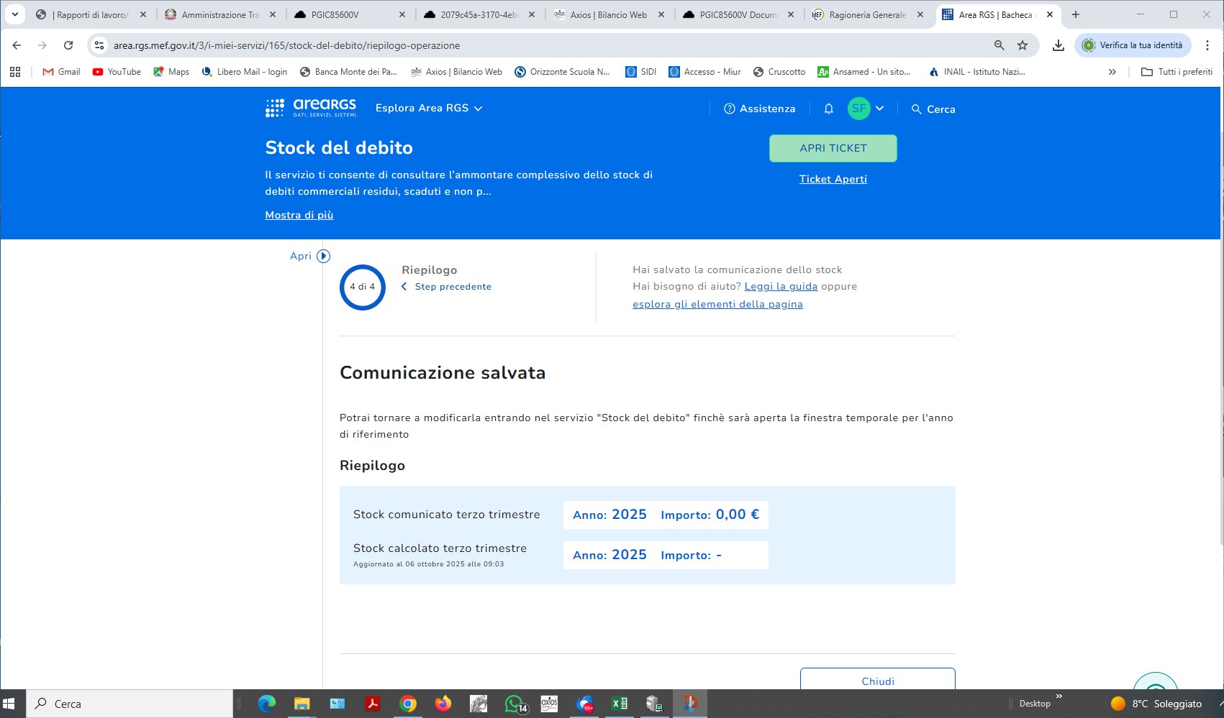The image size is (1224, 718).
Task: Go back via Step precedente
Action: click(x=452, y=287)
